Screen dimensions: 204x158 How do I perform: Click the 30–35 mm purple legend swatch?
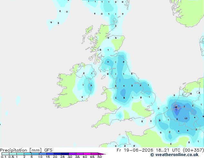(x=72, y=154)
